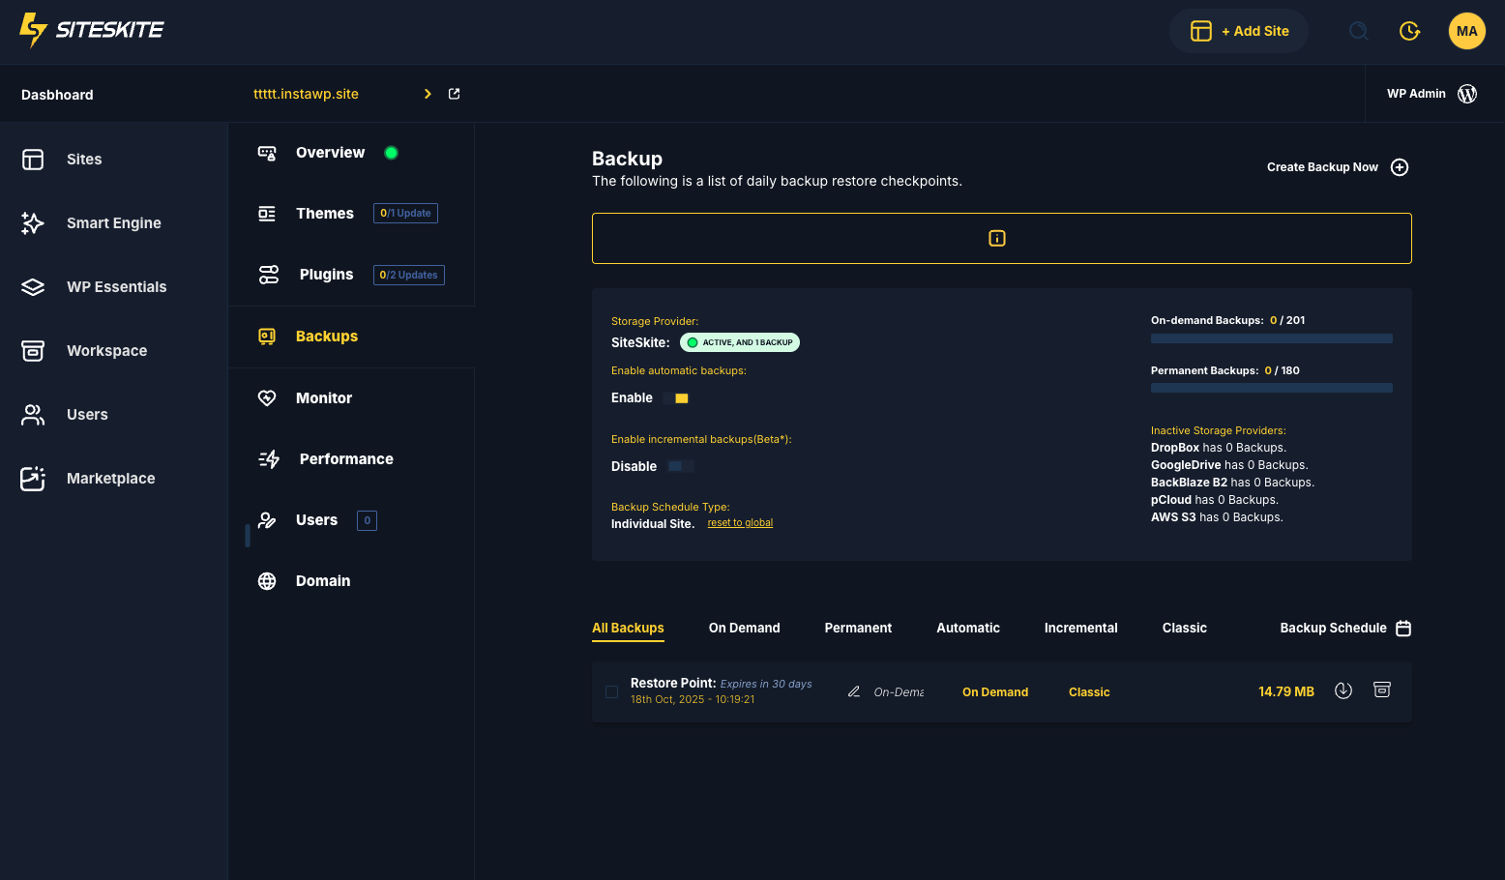Click the info icon in the yellow notice box
This screenshot has width=1505, height=880.
[x=997, y=239]
